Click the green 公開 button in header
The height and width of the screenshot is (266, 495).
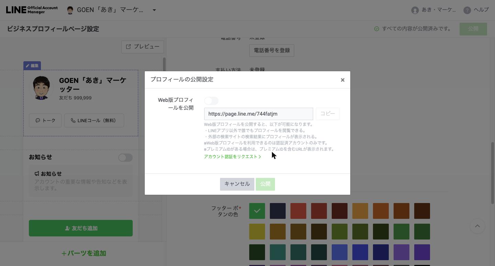473,29
